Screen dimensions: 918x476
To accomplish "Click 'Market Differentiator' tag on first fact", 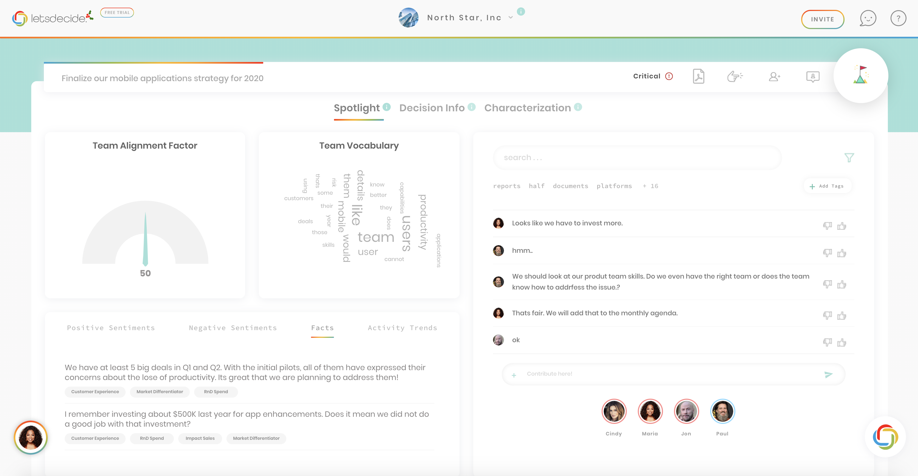I will click(160, 392).
